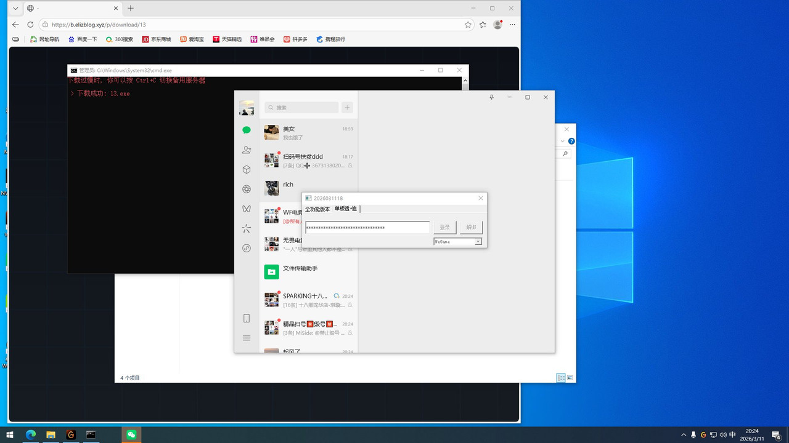Viewport: 789px width, 443px height.
Task: Open the WeChat Channels butterfly icon
Action: (247, 209)
